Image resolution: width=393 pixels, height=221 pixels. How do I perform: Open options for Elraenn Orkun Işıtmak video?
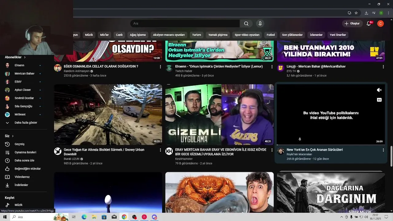pos(272,67)
